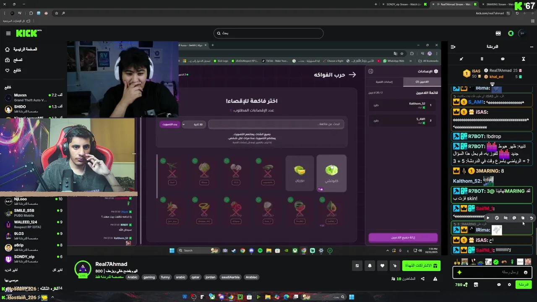The height and width of the screenshot is (302, 537).
Task: Click the show less link in sidebar
Action: coord(57,270)
